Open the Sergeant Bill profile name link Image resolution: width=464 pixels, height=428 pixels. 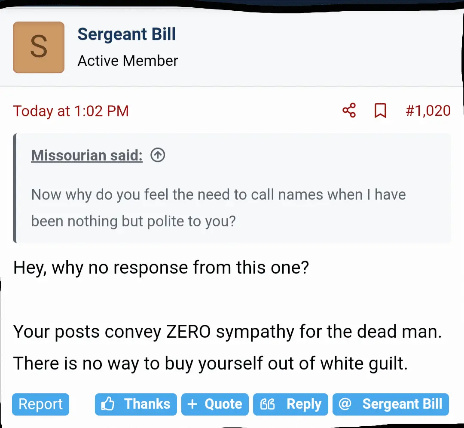click(x=126, y=34)
